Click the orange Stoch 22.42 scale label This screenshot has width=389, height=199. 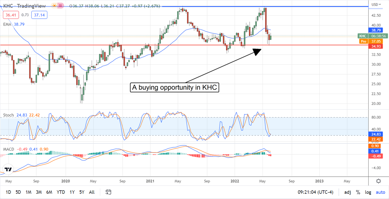coord(376,139)
